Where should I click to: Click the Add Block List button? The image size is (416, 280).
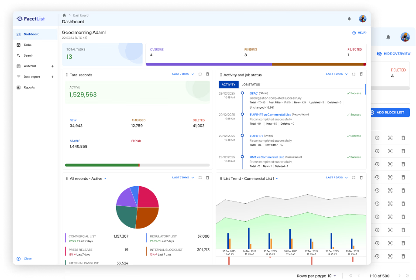389,112
